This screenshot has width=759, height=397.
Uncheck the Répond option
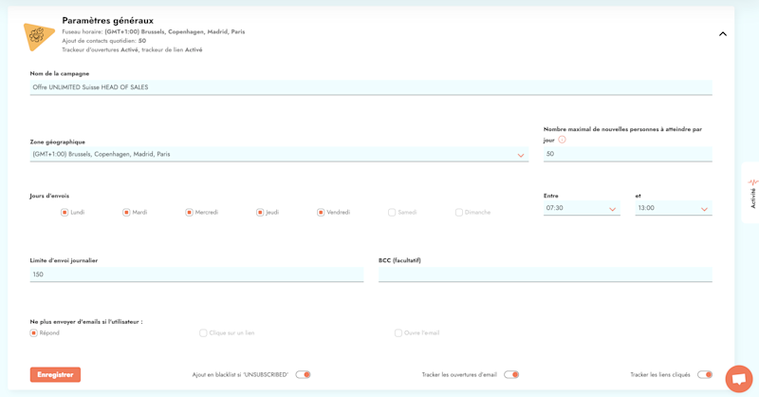33,333
